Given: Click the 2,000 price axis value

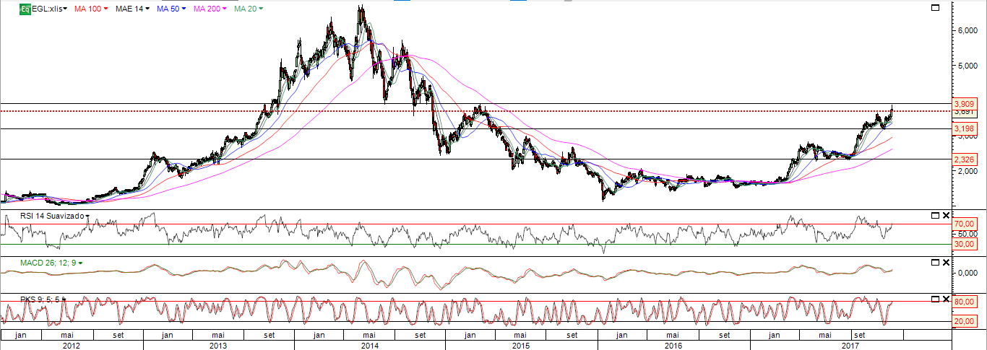Looking at the screenshot, I should tap(967, 171).
